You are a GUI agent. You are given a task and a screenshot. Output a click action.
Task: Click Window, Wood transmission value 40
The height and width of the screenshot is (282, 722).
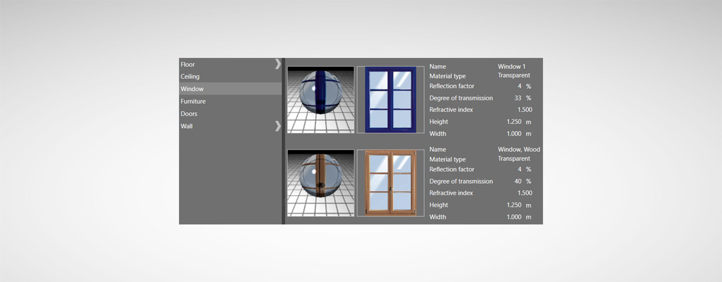point(518,181)
